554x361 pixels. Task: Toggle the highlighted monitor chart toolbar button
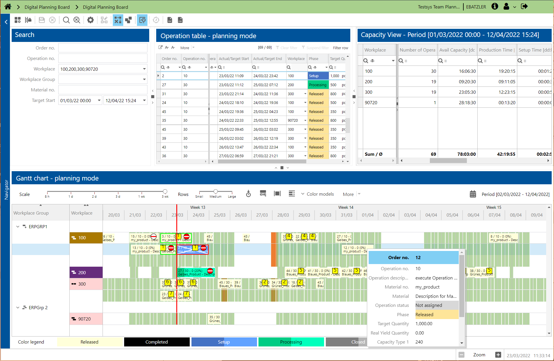142,20
